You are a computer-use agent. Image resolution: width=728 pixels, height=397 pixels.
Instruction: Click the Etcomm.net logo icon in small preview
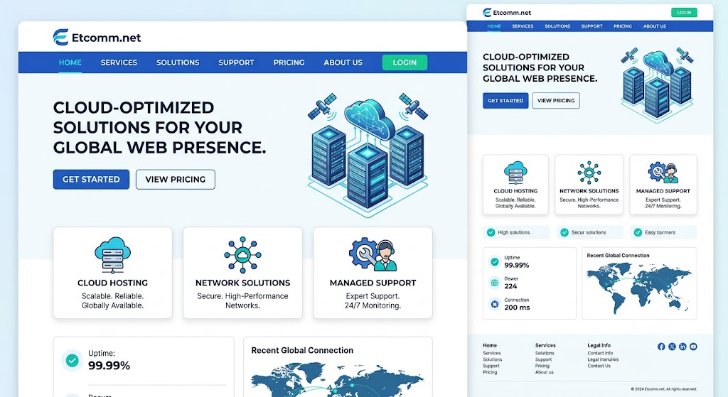pyautogui.click(x=487, y=13)
